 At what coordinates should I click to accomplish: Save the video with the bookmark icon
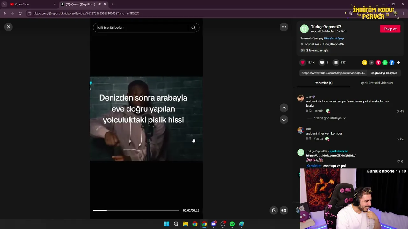[336, 63]
